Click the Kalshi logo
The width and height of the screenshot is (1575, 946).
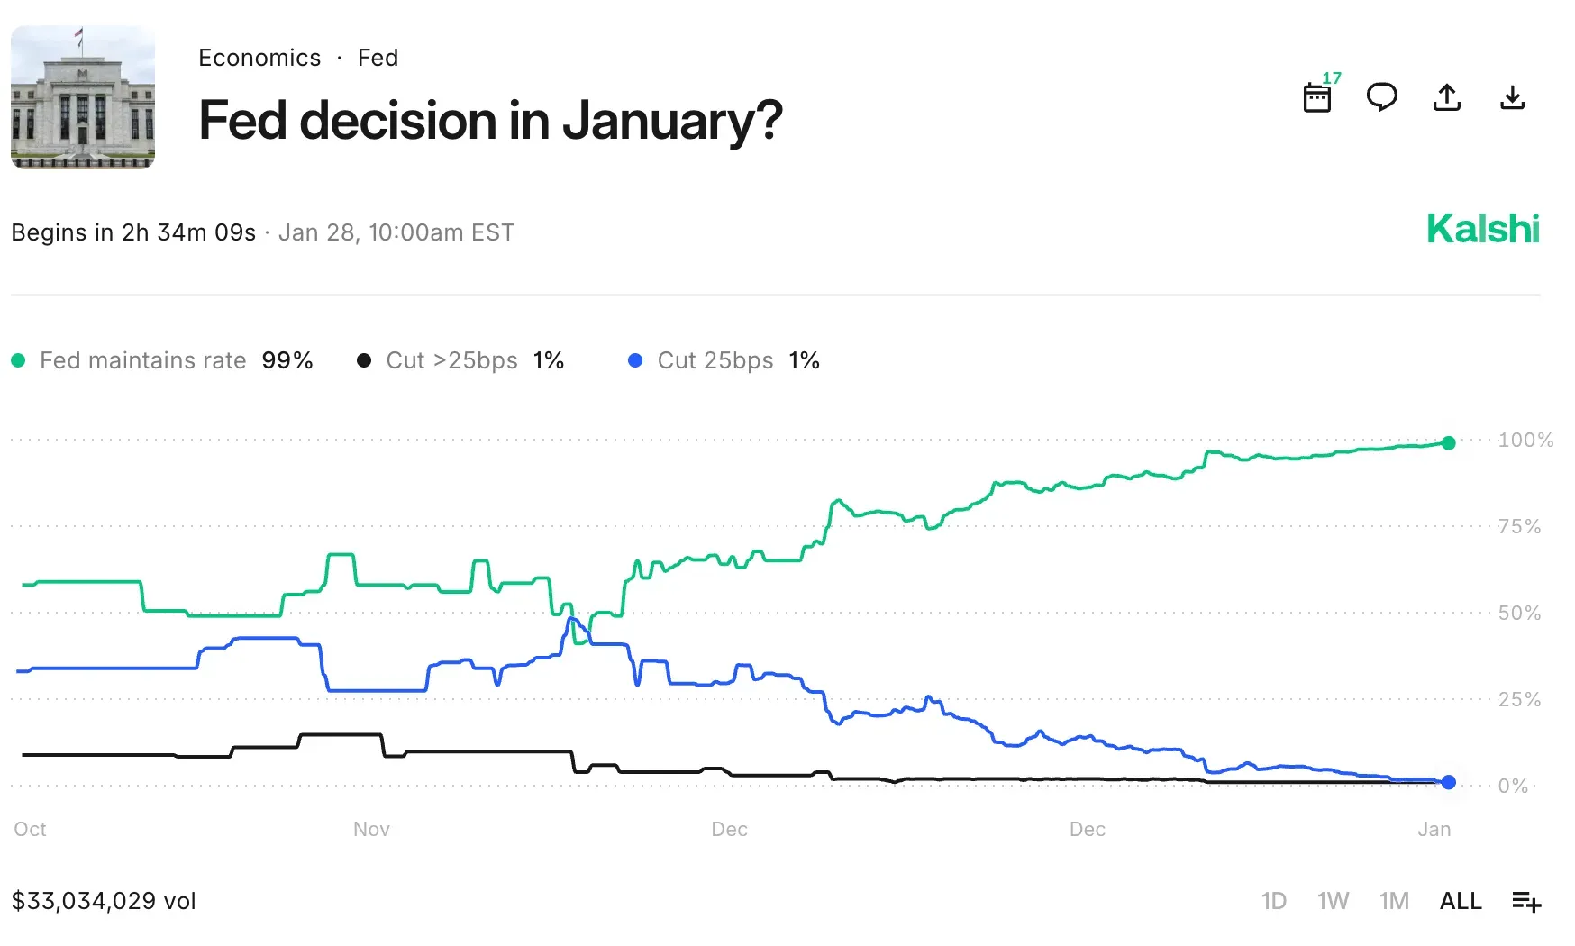pos(1483,230)
